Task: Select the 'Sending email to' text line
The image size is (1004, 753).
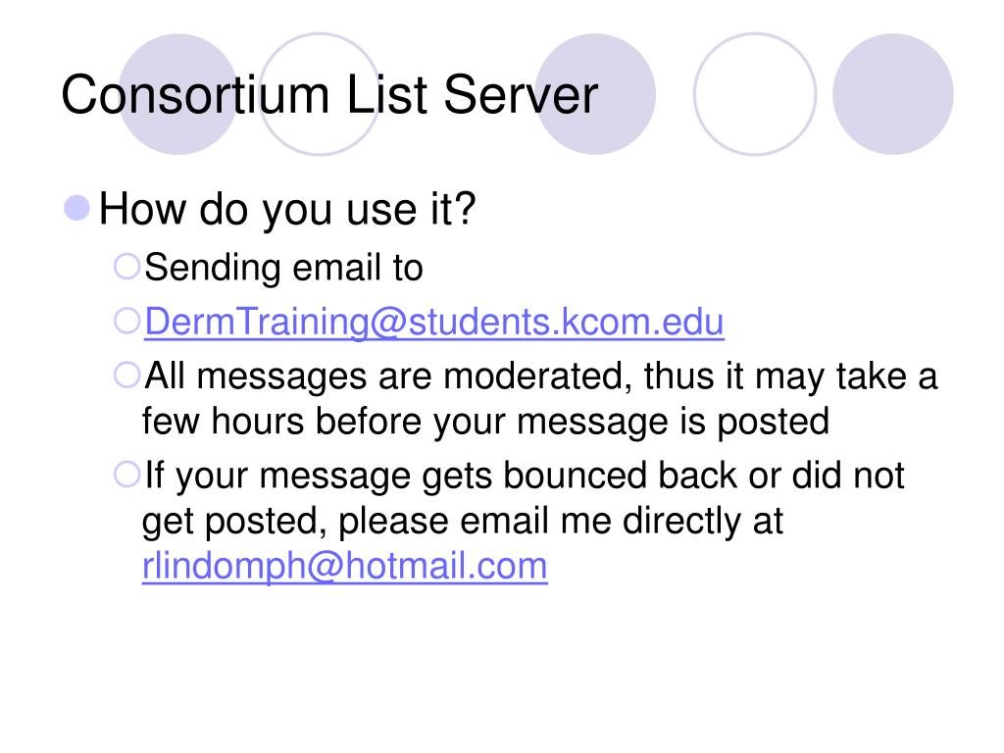Action: tap(283, 268)
